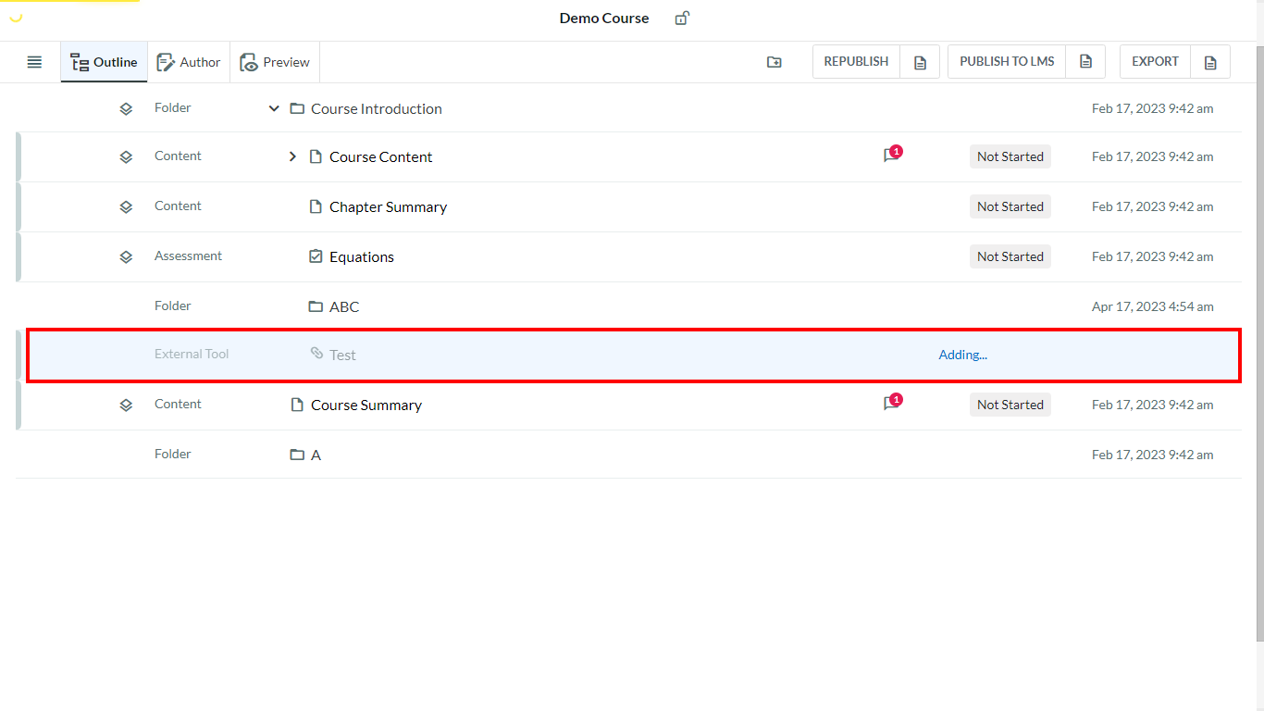The height and width of the screenshot is (711, 1264).
Task: Switch to the Outline tab
Action: click(x=105, y=62)
